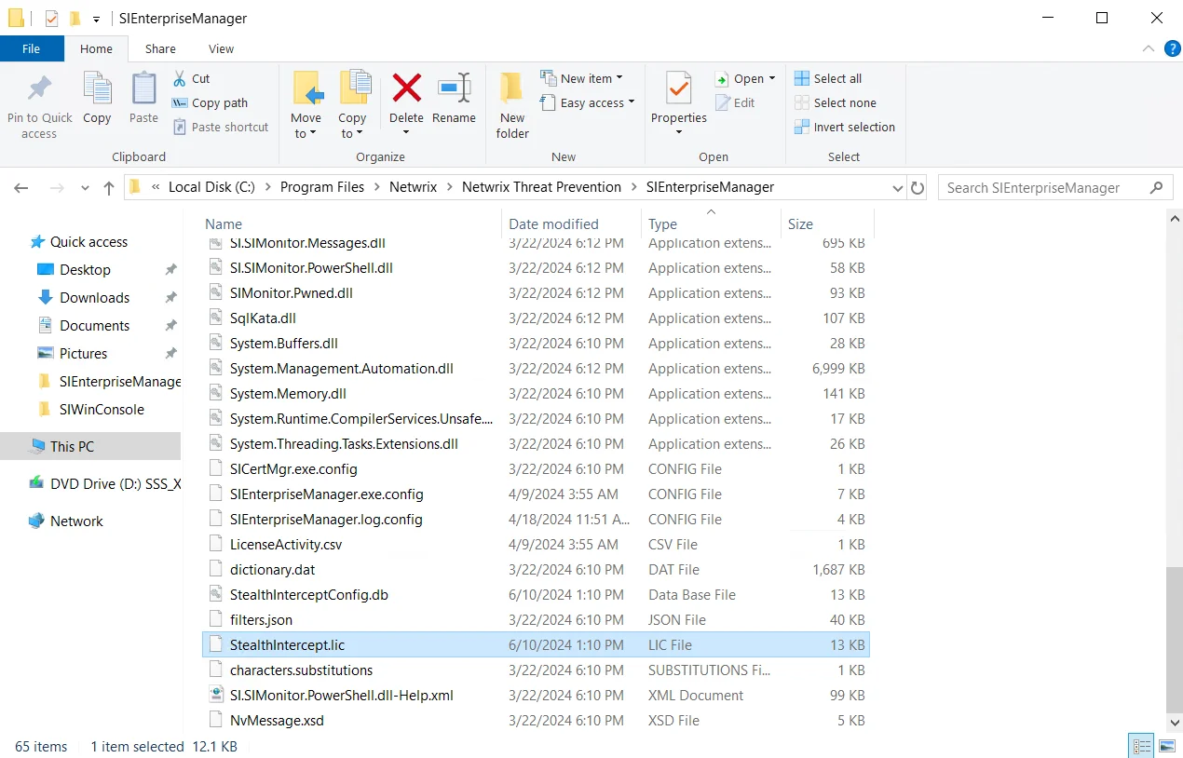The width and height of the screenshot is (1183, 758).
Task: Select Network in the navigation pane
Action: (76, 521)
